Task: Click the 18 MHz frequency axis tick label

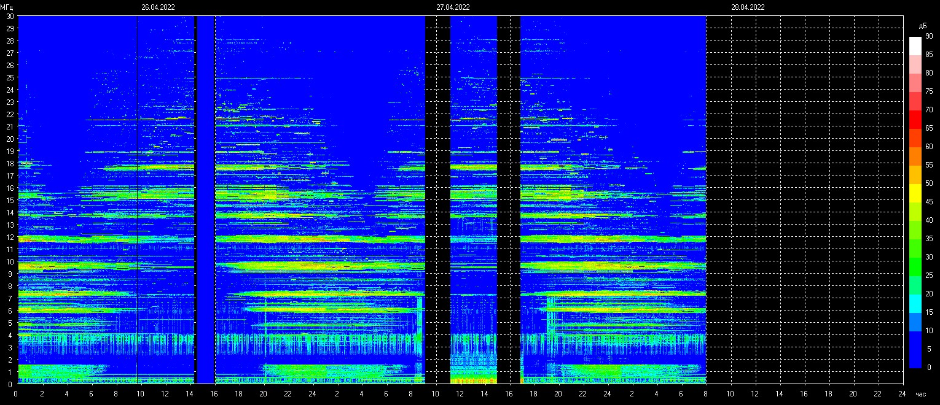Action: [10, 163]
